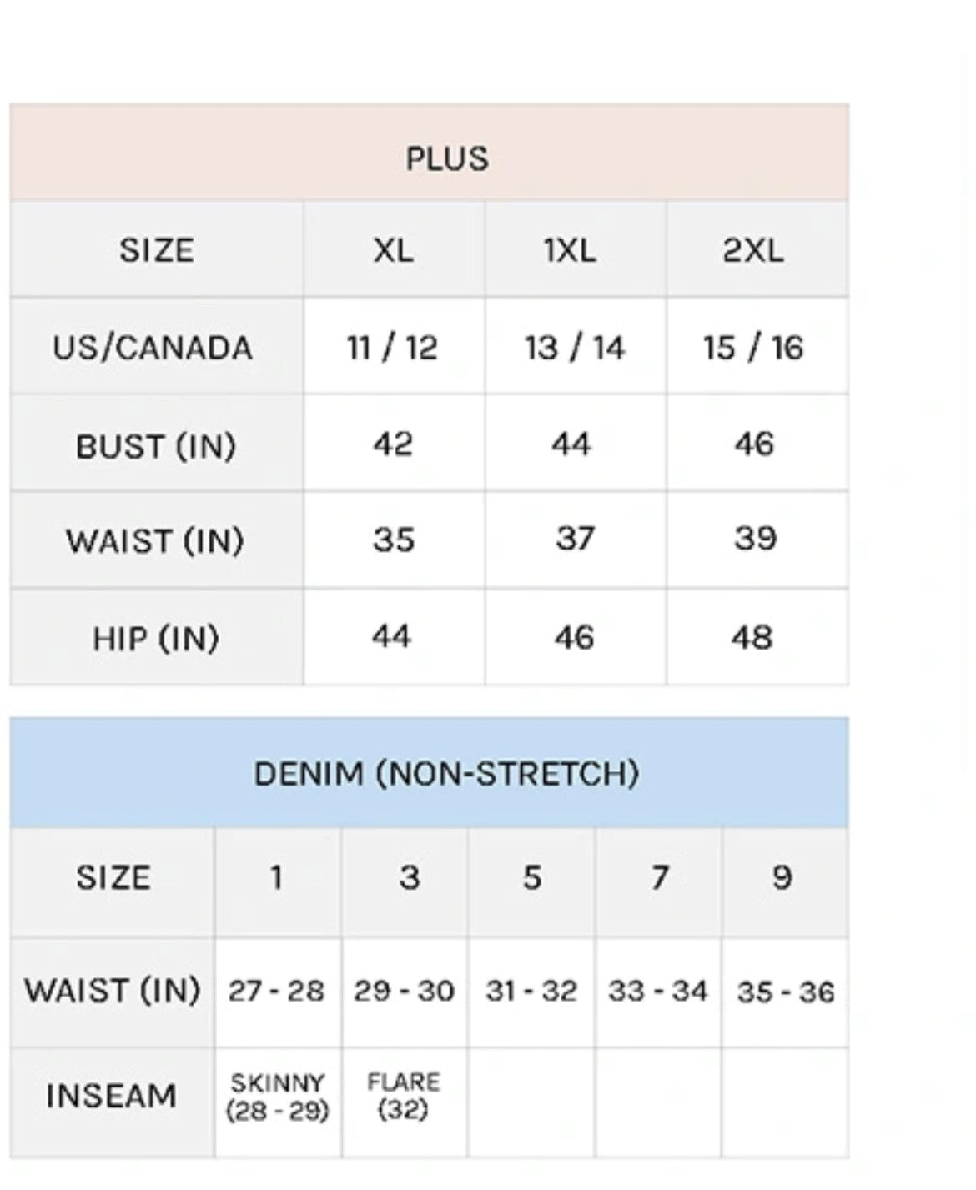This screenshot has height=1190, width=976.
Task: Click the INSEAM row label
Action: click(111, 1096)
